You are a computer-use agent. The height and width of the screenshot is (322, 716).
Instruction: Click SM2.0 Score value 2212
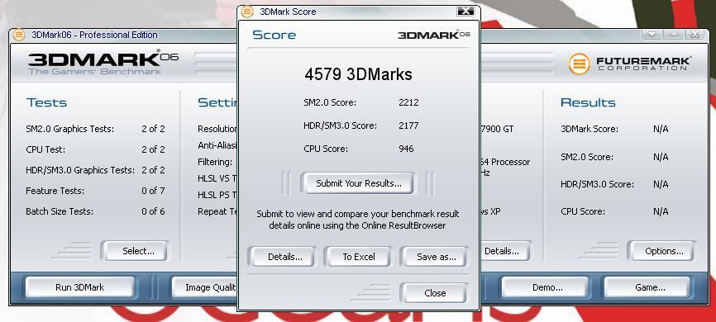408,102
